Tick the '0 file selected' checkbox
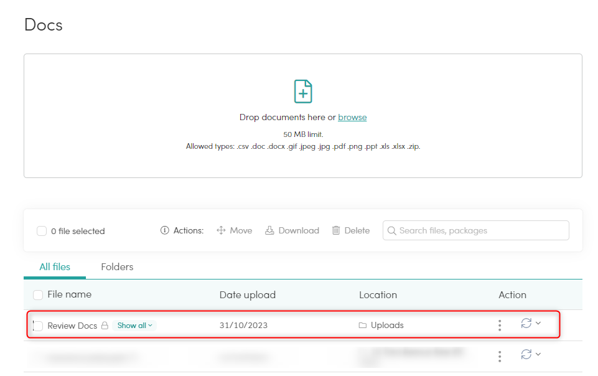598x376 pixels. [x=42, y=231]
